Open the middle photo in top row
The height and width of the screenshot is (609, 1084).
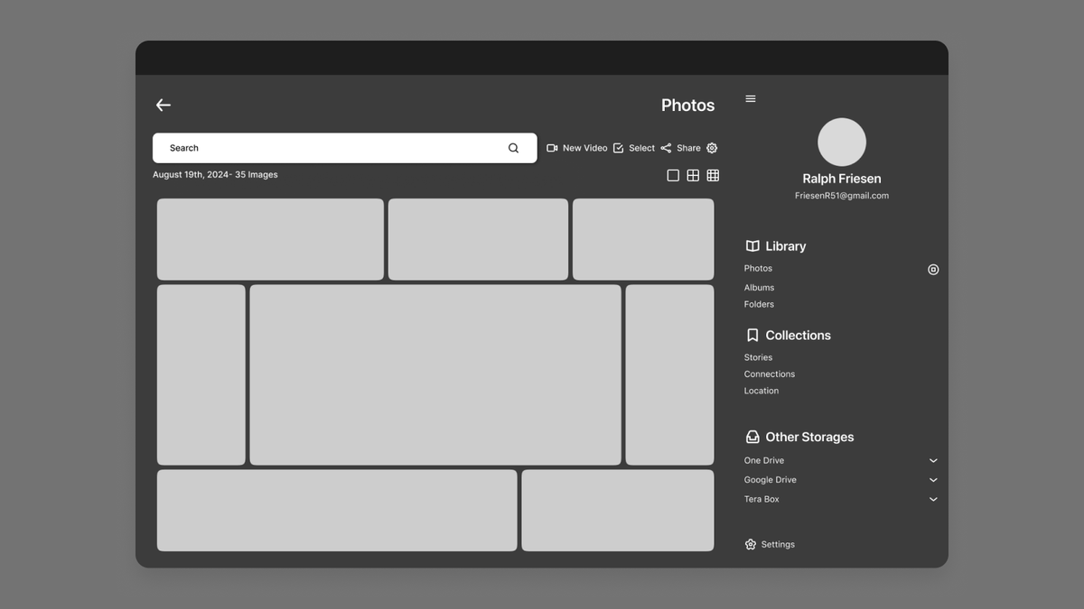[x=478, y=239]
